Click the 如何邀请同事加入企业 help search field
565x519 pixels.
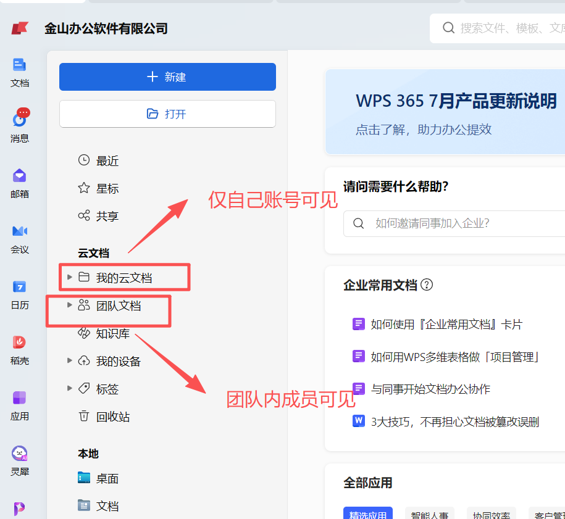(457, 223)
